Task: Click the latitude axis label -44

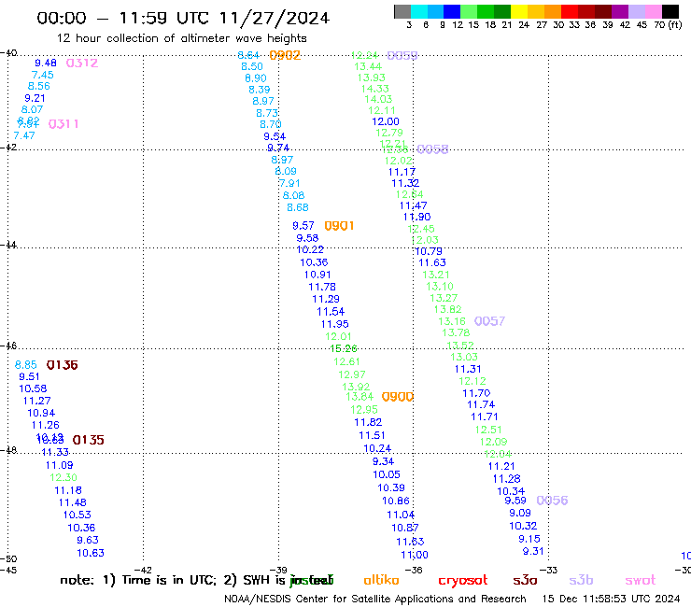Action: click(x=8, y=245)
